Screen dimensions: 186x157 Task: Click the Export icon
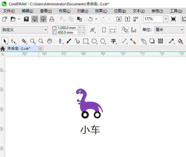click(x=128, y=19)
